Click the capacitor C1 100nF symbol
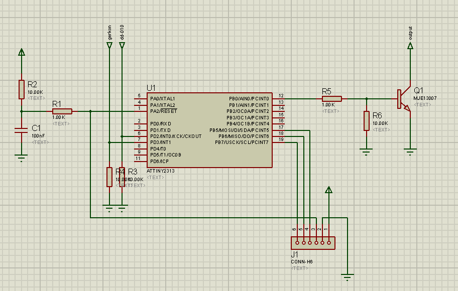The height and width of the screenshot is (291, 458). coord(21,131)
